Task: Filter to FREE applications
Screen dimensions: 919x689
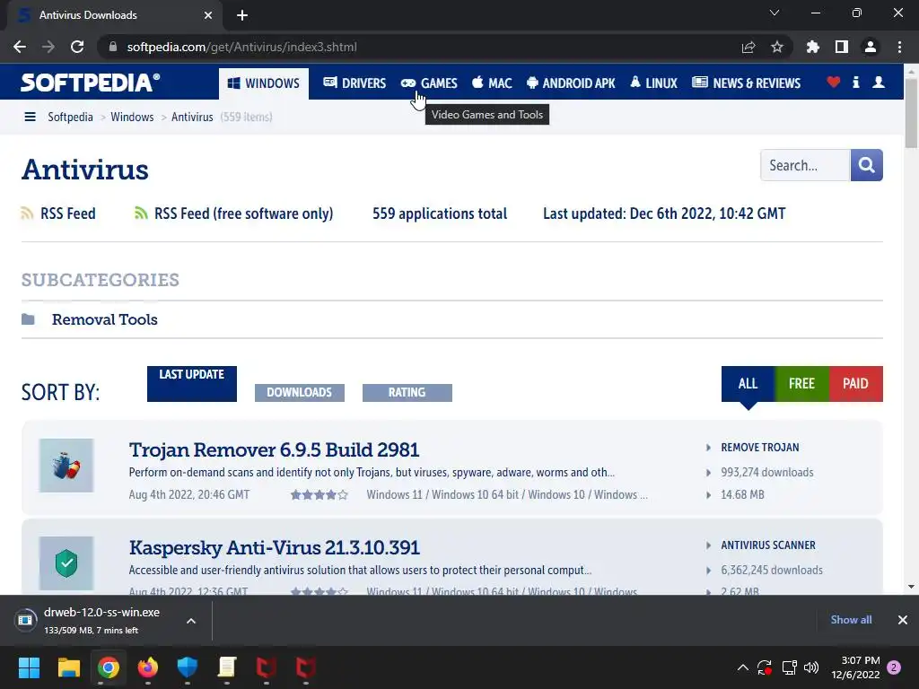Action: (801, 384)
